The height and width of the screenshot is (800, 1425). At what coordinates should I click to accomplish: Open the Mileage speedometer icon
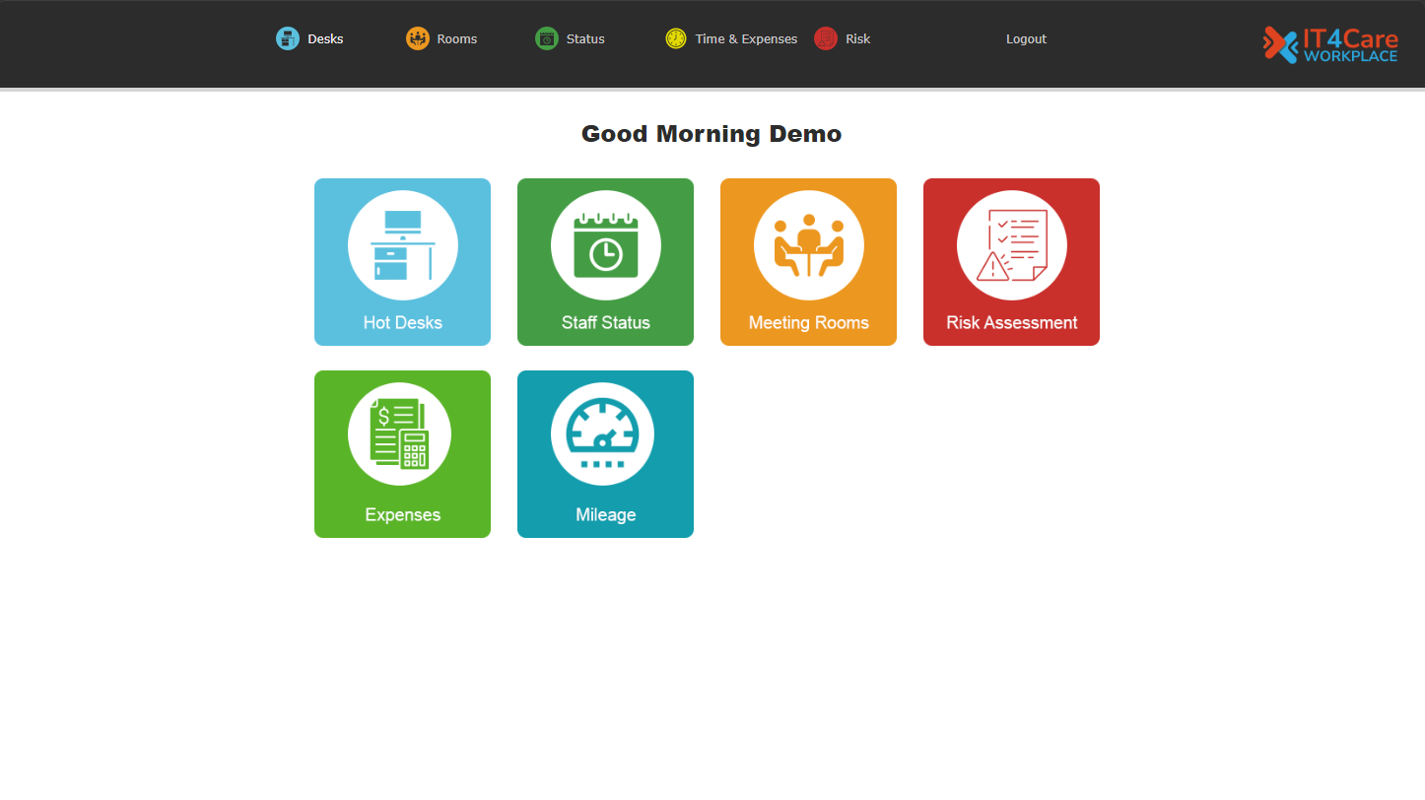pyautogui.click(x=603, y=433)
